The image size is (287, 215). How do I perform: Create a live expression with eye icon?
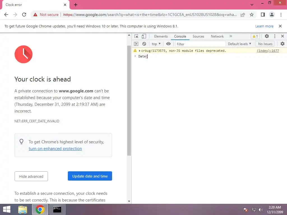coord(168,44)
